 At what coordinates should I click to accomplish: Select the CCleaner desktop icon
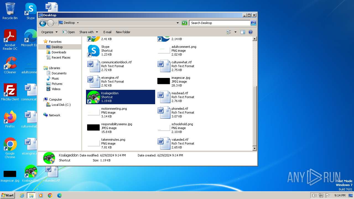(x=10, y=65)
